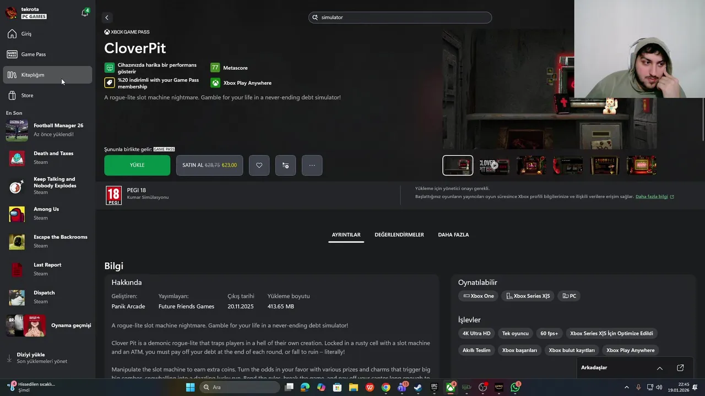This screenshot has height=396, width=705.
Task: Click the search field containing 'simulator'
Action: [400, 18]
